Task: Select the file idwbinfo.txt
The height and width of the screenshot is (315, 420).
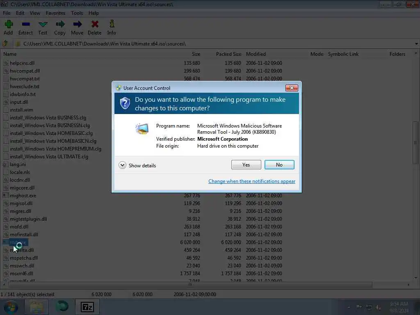Action: pyautogui.click(x=23, y=94)
